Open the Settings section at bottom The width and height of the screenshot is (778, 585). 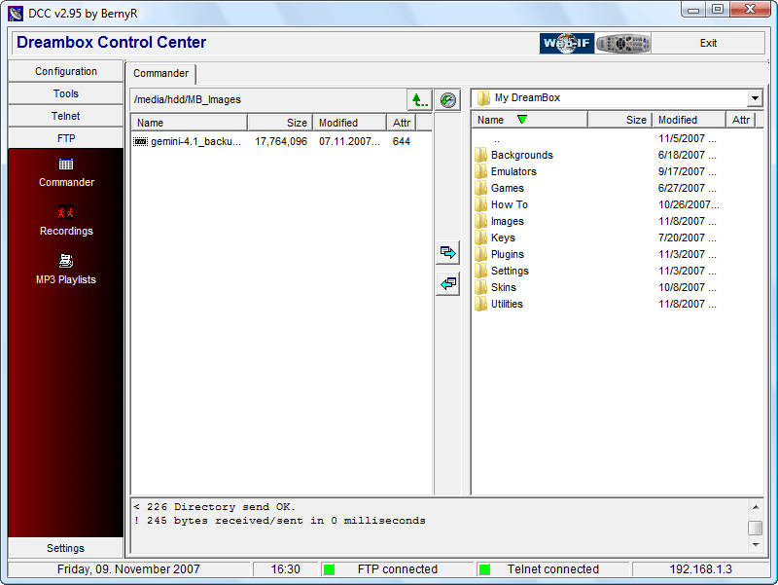coord(66,548)
